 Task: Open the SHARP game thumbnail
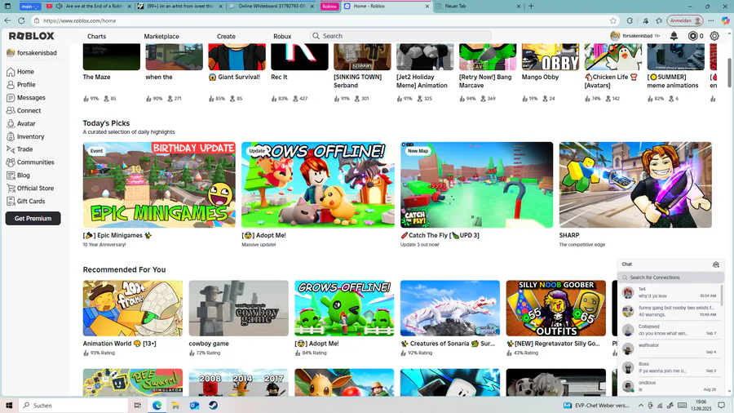635,185
